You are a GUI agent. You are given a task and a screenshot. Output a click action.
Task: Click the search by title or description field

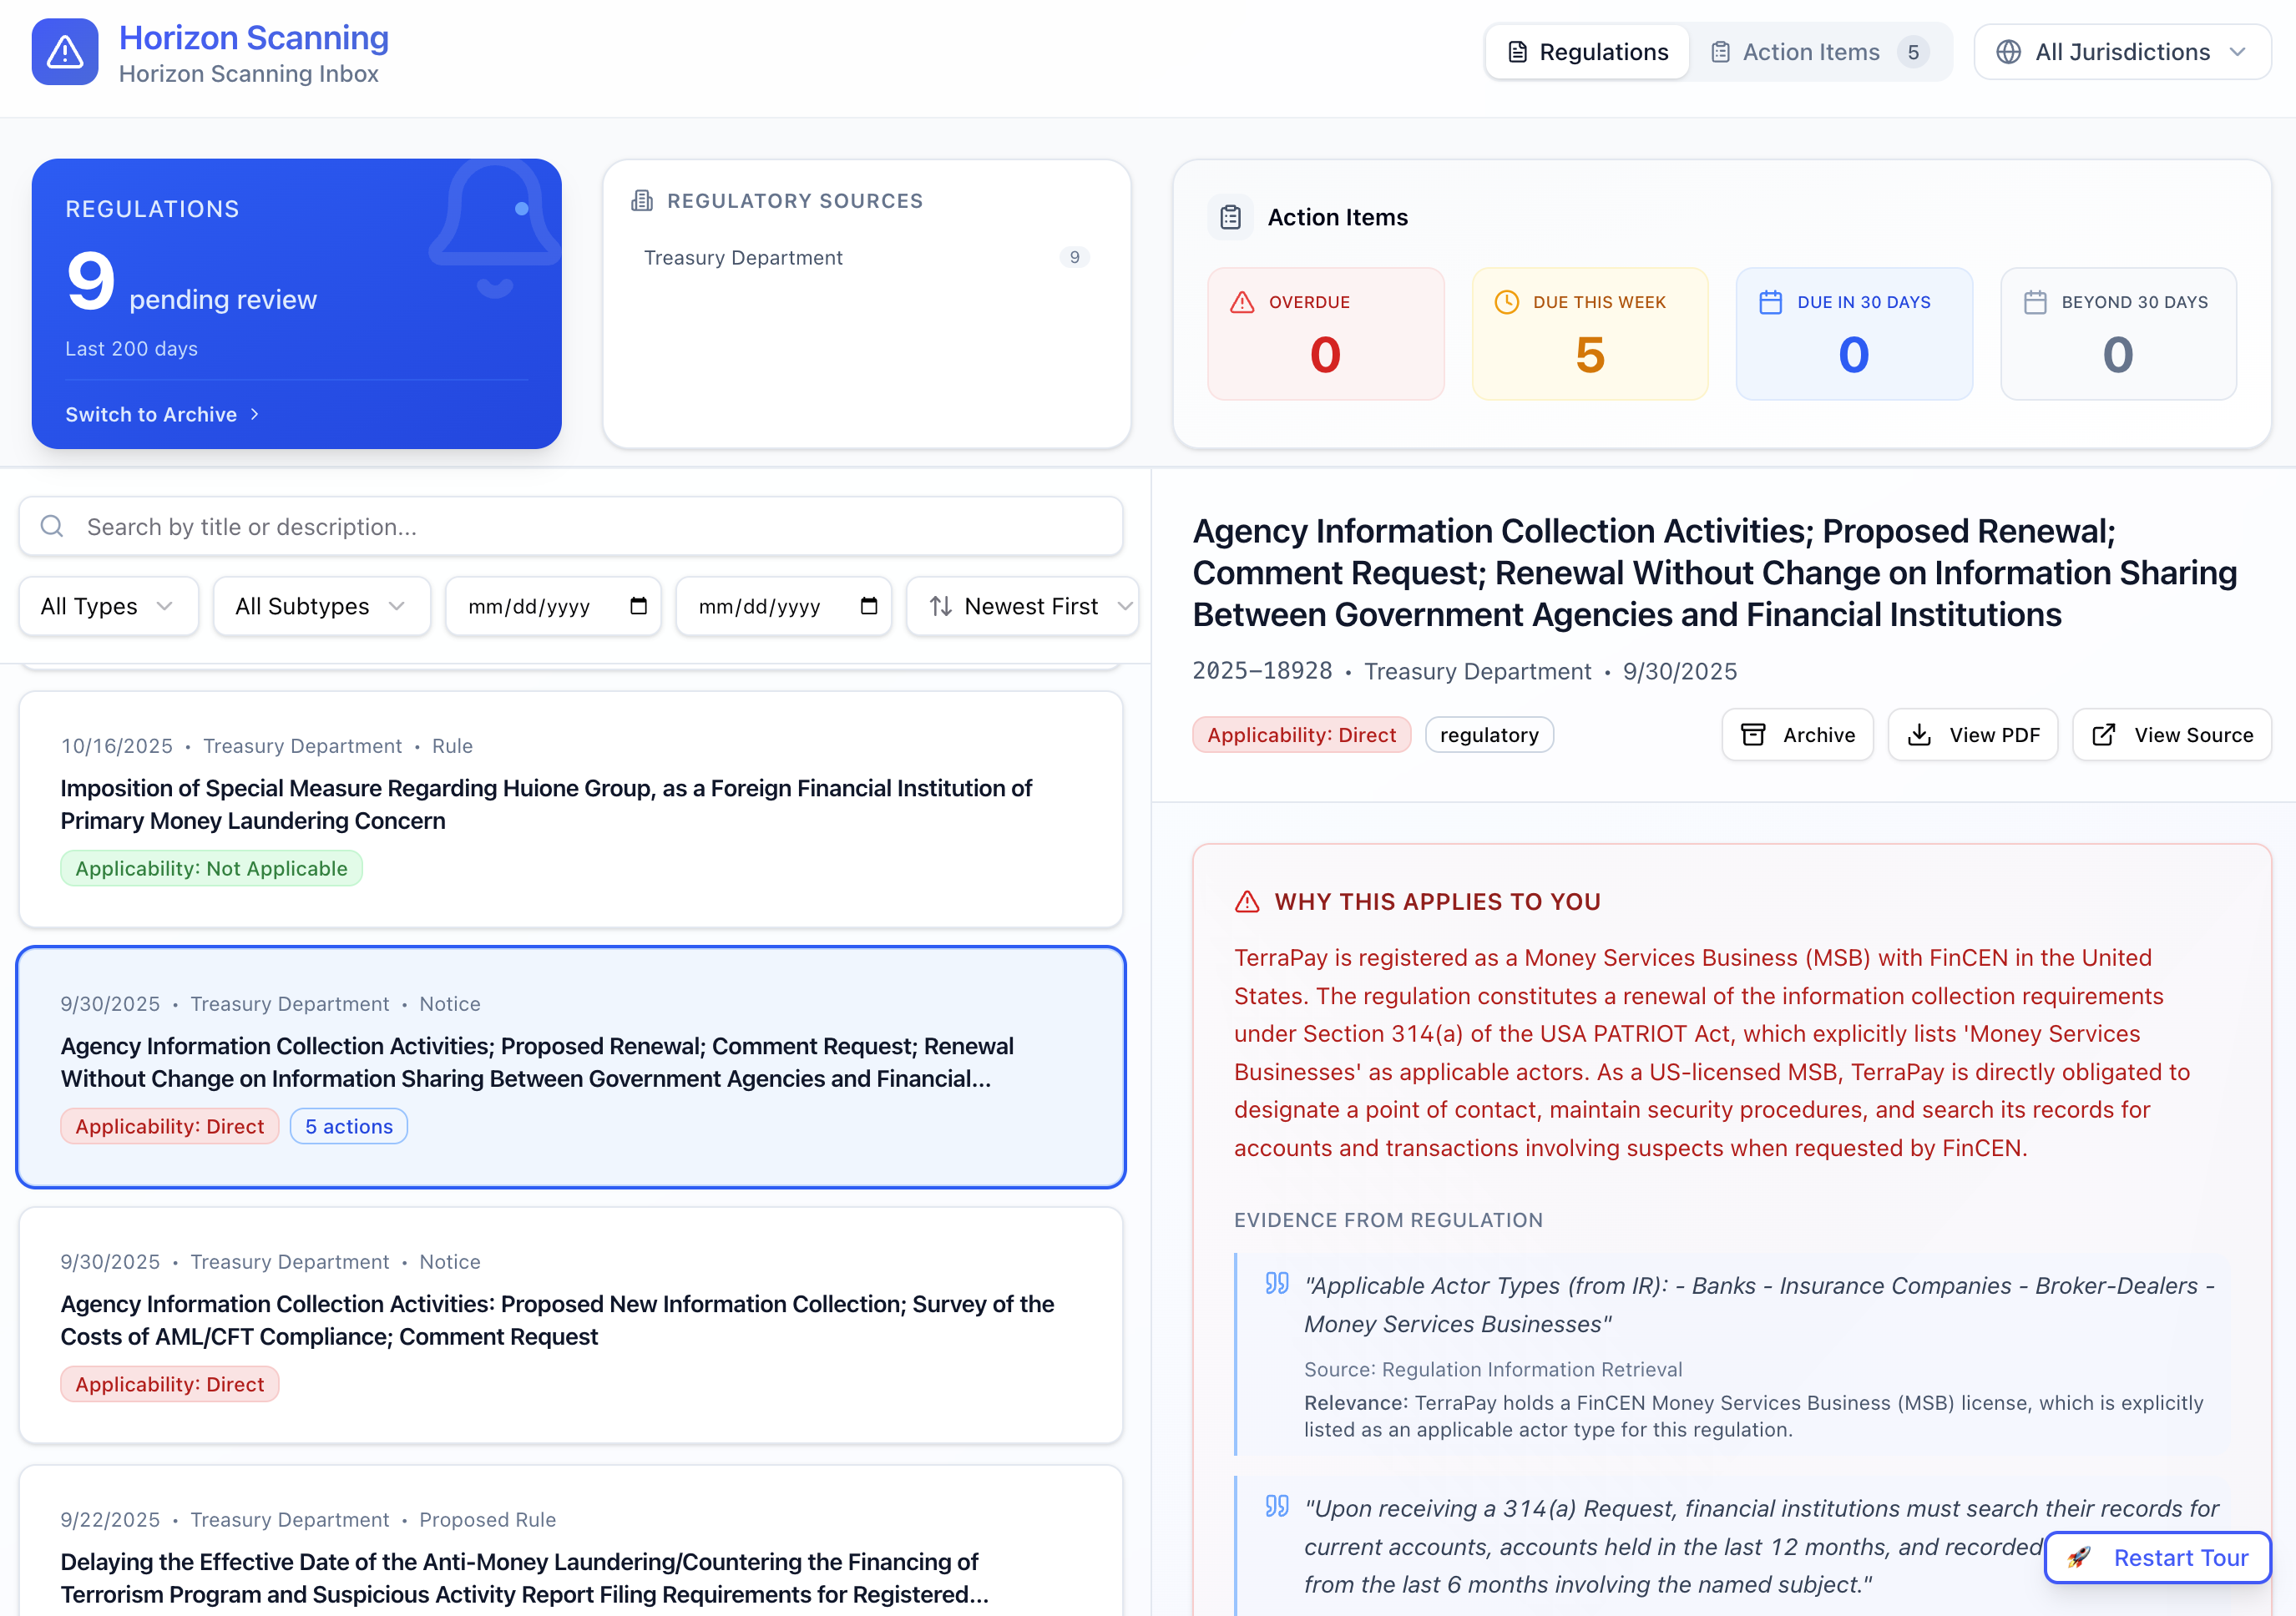click(570, 525)
